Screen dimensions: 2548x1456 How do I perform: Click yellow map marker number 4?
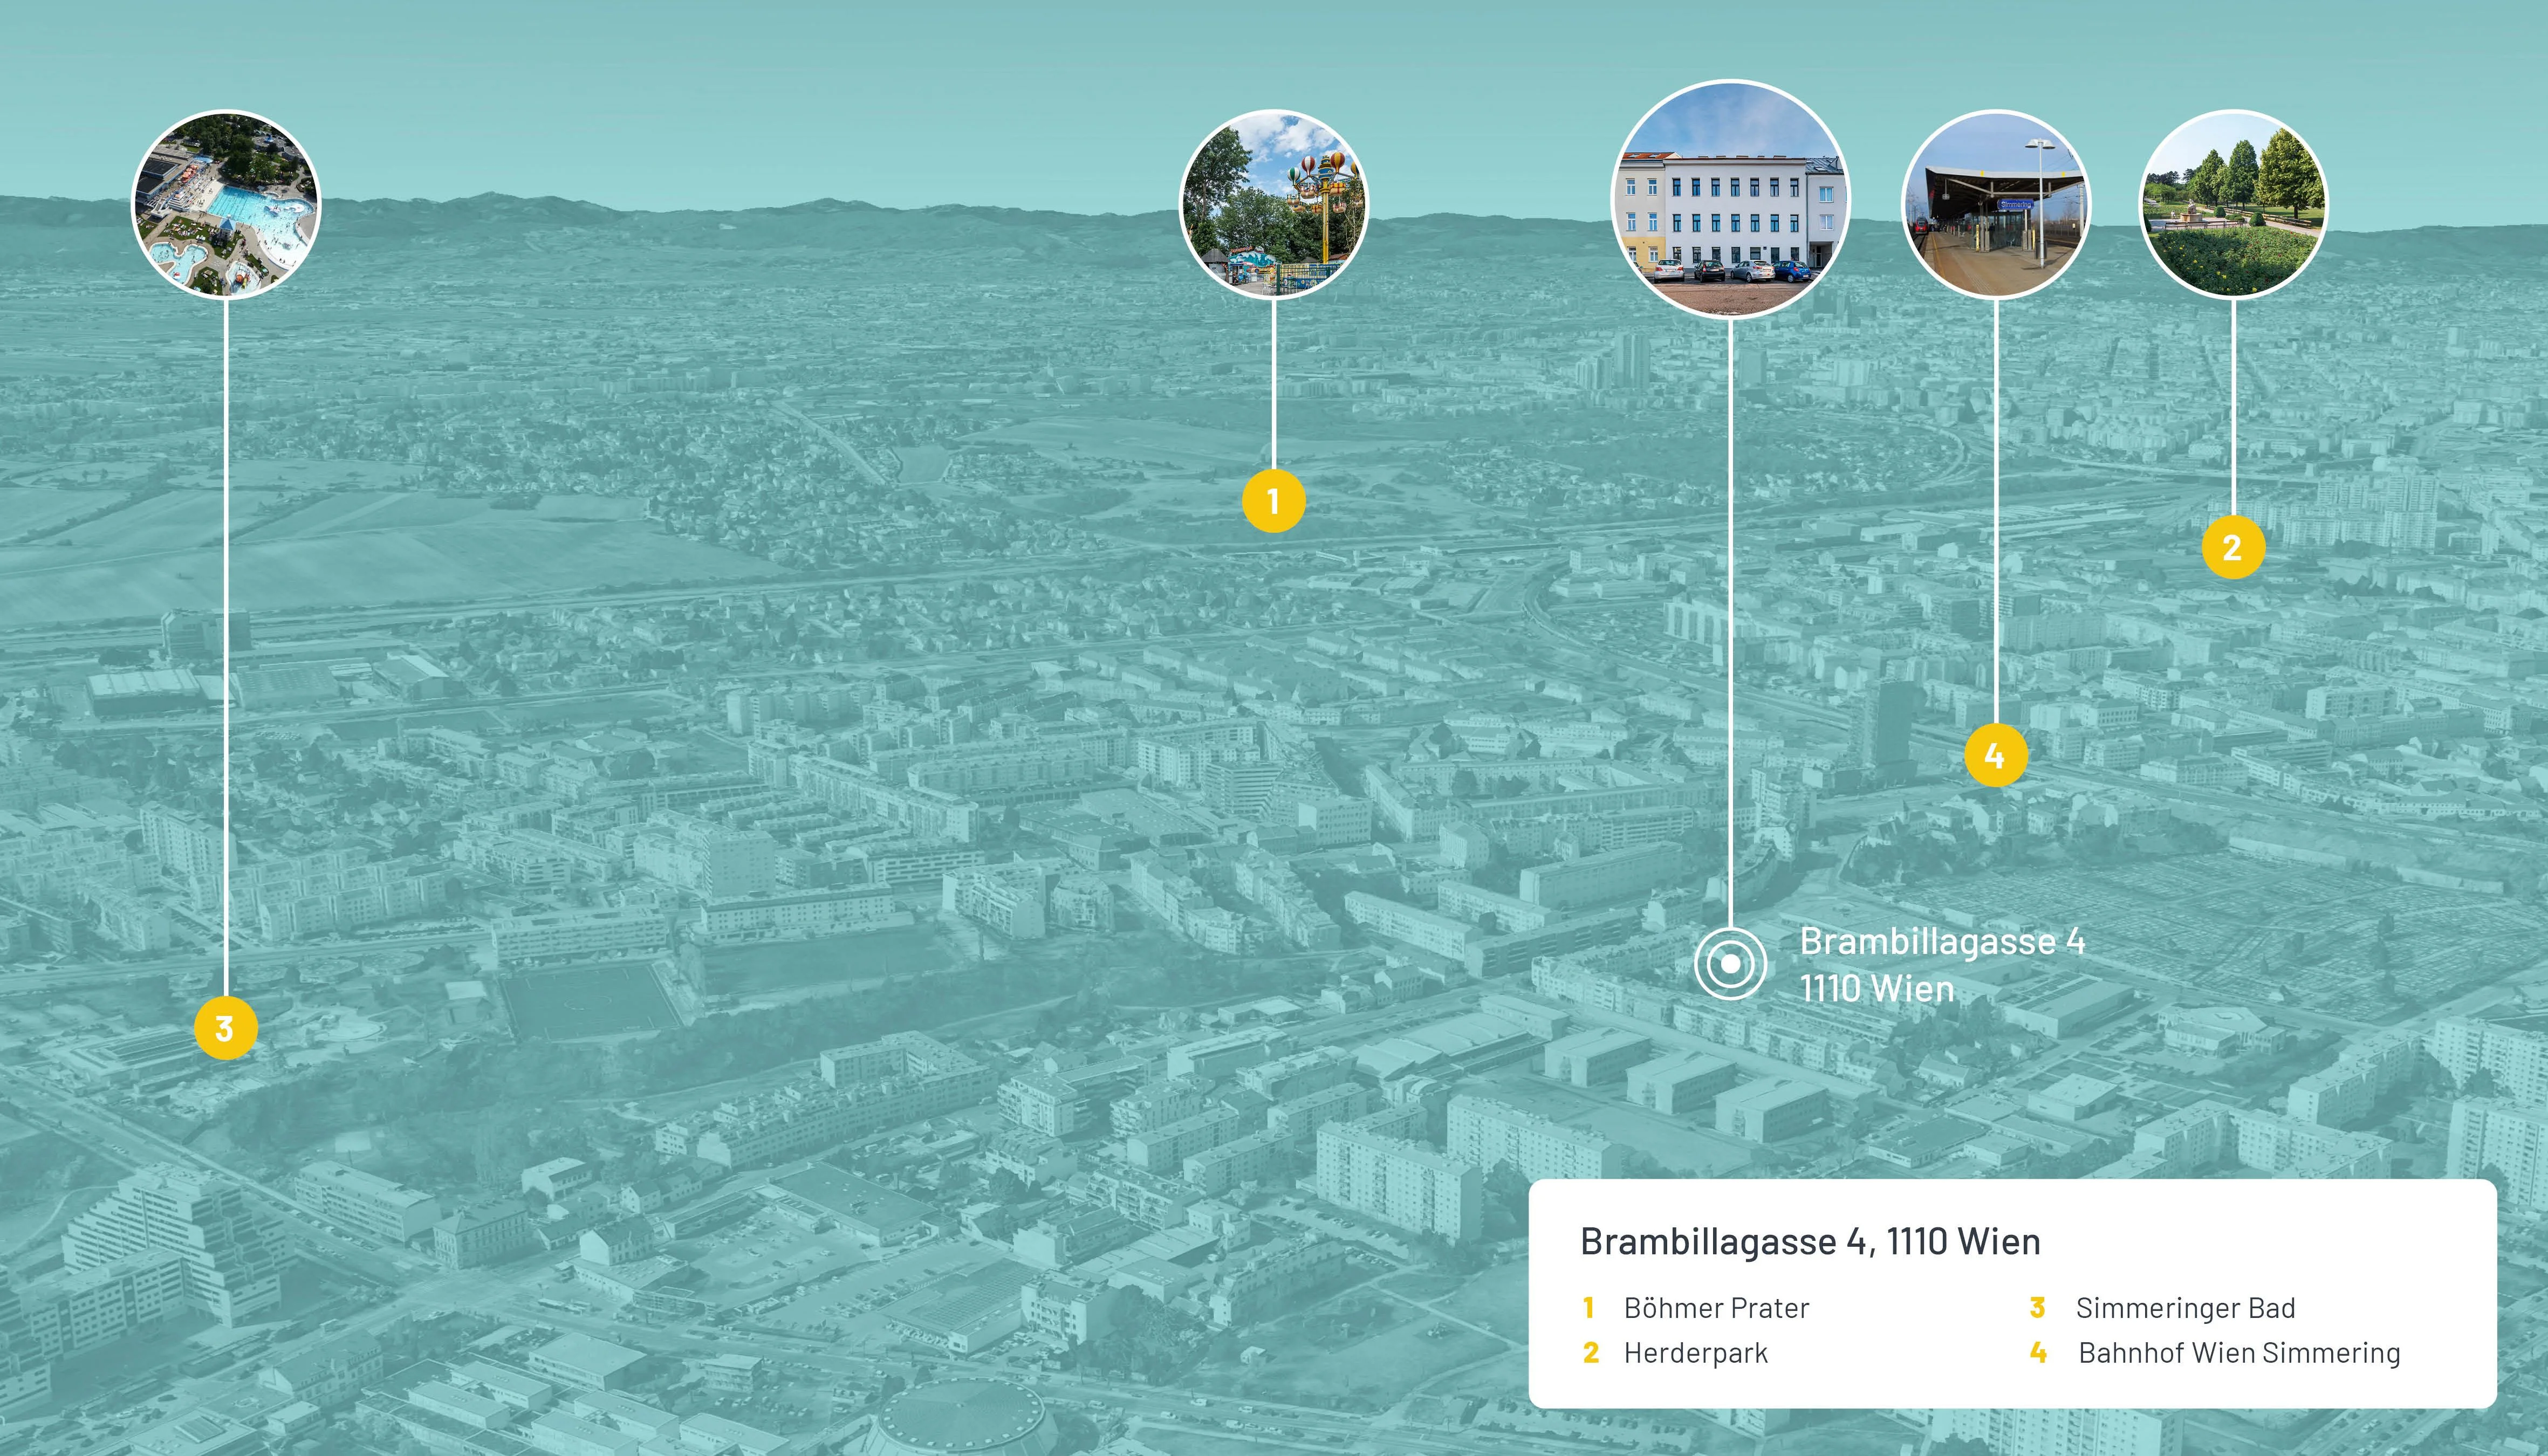tap(1995, 755)
